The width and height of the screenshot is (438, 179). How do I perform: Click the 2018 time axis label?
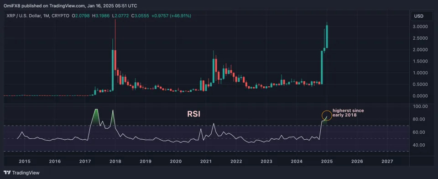pyautogui.click(x=115, y=161)
